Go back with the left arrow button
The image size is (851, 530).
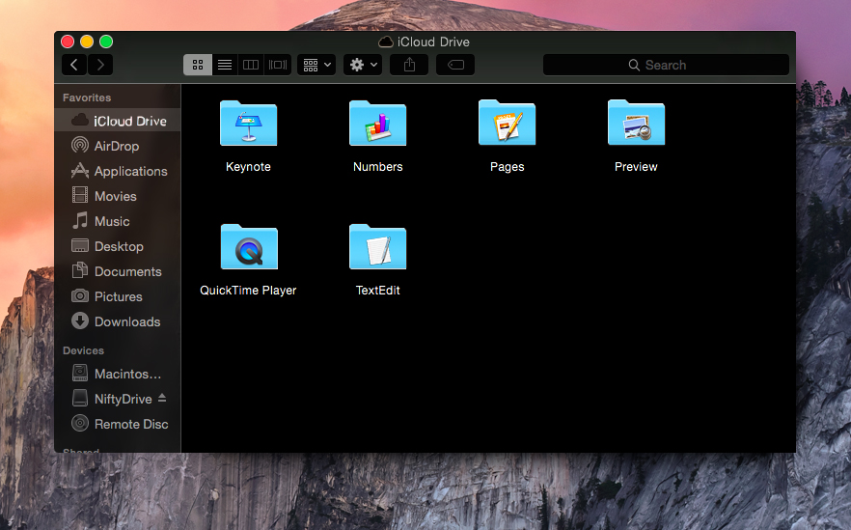tap(74, 65)
